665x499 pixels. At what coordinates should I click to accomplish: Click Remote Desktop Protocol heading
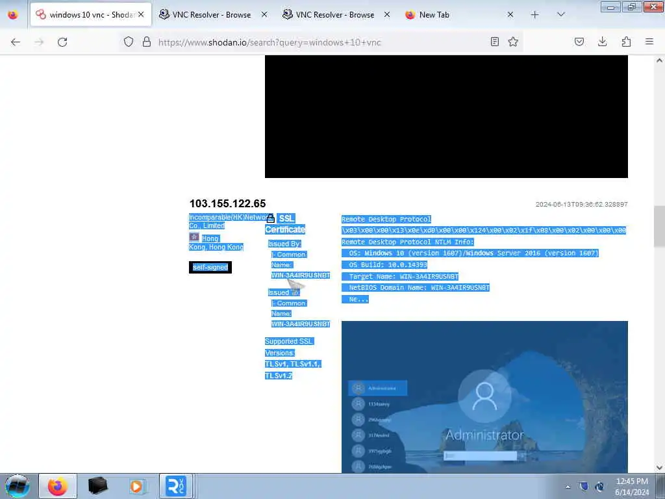pyautogui.click(x=386, y=220)
